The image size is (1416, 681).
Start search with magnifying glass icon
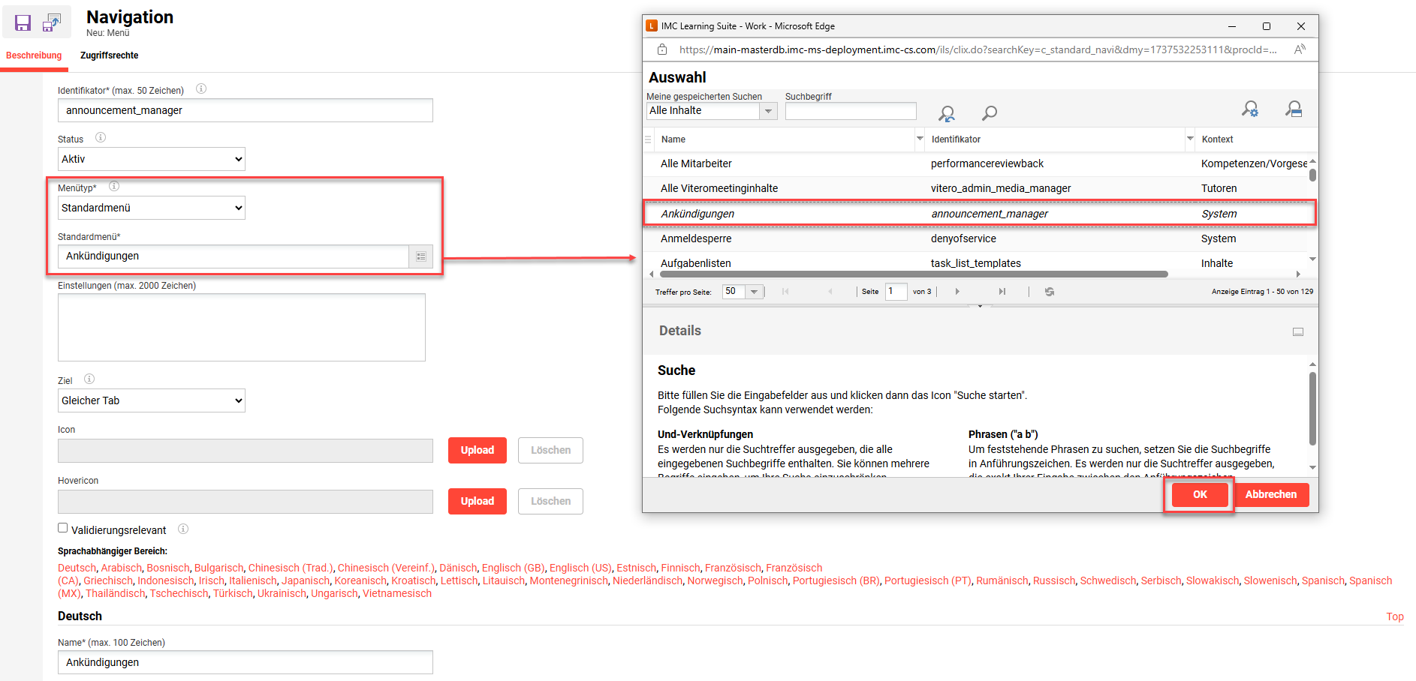990,113
